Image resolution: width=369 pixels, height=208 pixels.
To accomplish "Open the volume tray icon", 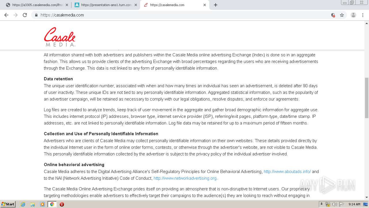I will pyautogui.click(x=335, y=204).
